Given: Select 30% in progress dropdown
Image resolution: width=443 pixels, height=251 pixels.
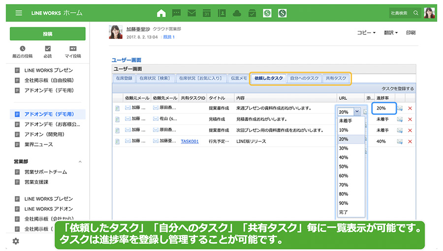Looking at the screenshot, I should click(x=351, y=148).
